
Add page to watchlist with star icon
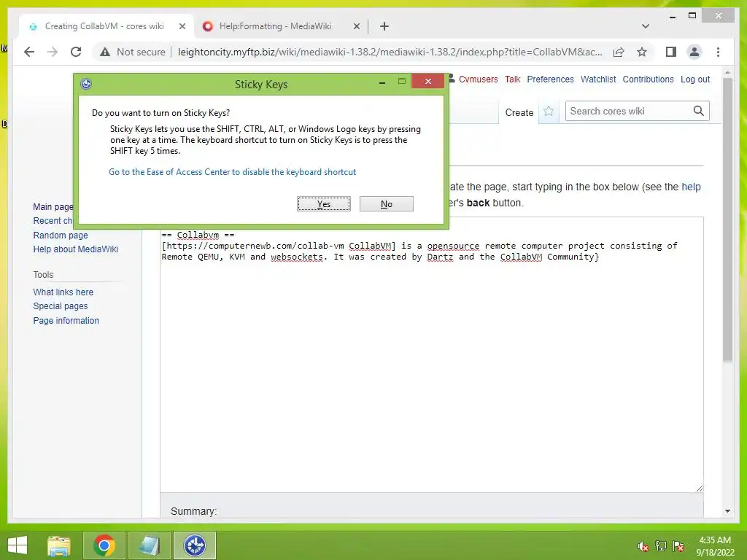coord(549,112)
